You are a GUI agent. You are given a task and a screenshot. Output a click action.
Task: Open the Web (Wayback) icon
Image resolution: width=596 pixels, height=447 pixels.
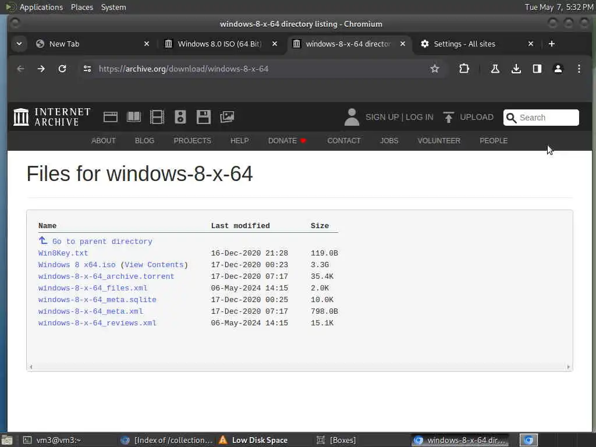click(x=110, y=117)
